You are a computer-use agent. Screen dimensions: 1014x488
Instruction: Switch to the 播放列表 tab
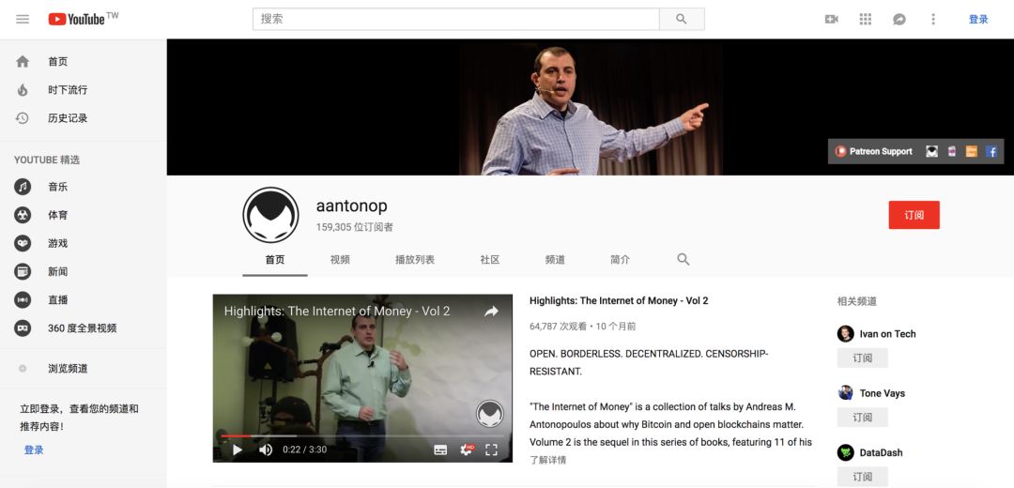click(415, 260)
